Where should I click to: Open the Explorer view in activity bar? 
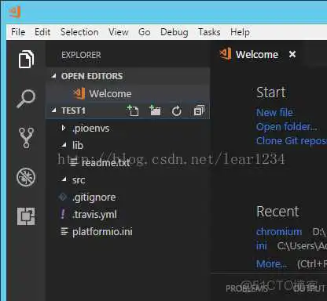pos(26,59)
